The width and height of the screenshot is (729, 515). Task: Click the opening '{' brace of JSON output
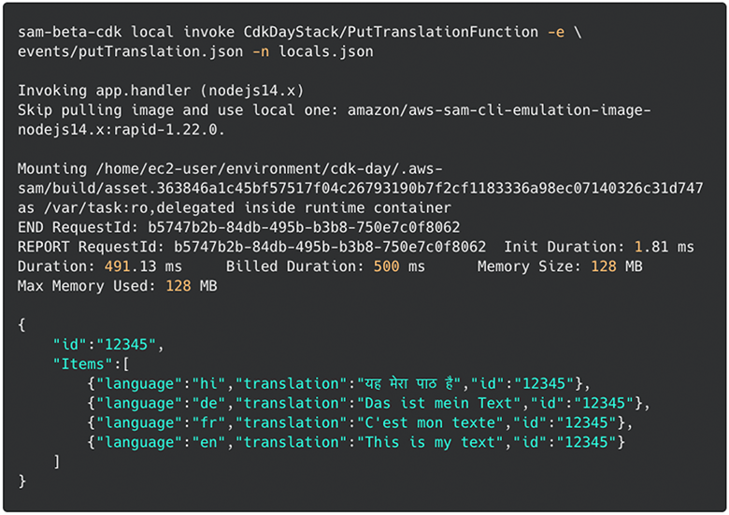(21, 325)
